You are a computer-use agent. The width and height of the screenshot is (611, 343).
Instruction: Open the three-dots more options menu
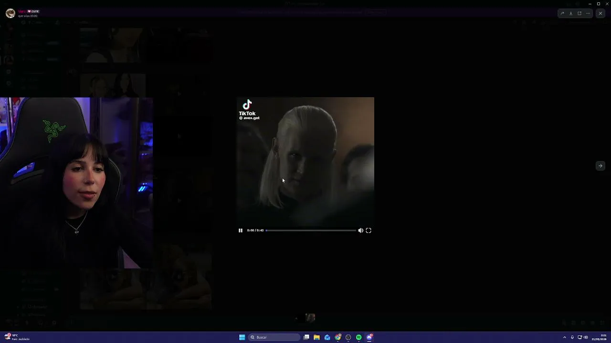click(x=588, y=13)
